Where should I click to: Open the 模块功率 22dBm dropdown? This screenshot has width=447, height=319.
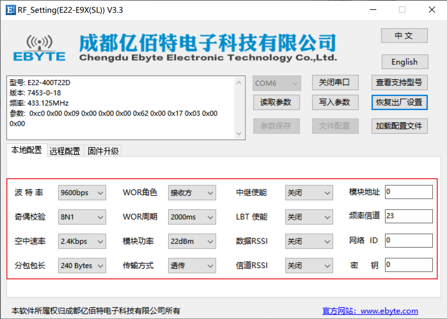tap(192, 241)
